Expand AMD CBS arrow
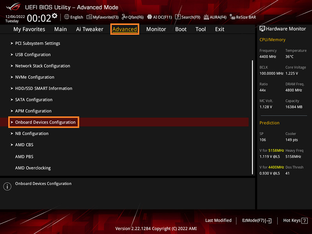This screenshot has width=312, height=234. click(12, 145)
